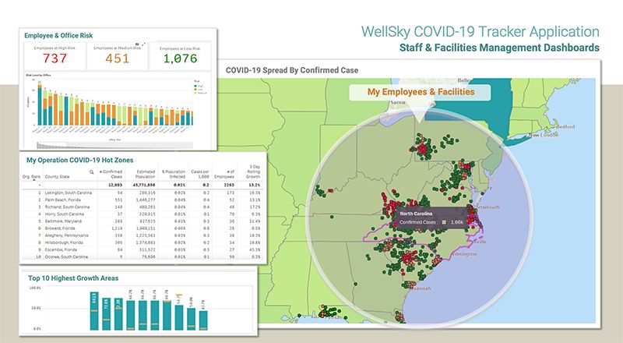Open search icon in County, State column
The width and height of the screenshot is (623, 343).
tap(91, 172)
